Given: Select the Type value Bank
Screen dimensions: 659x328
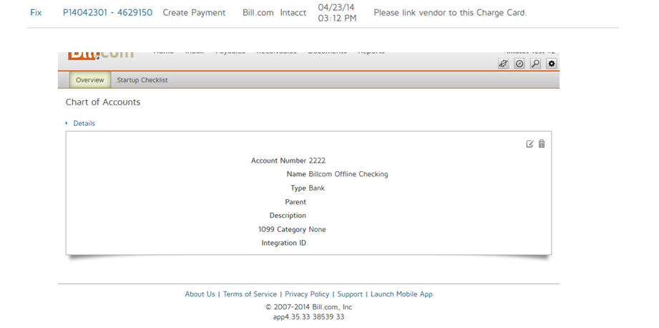Looking at the screenshot, I should coord(316,188).
